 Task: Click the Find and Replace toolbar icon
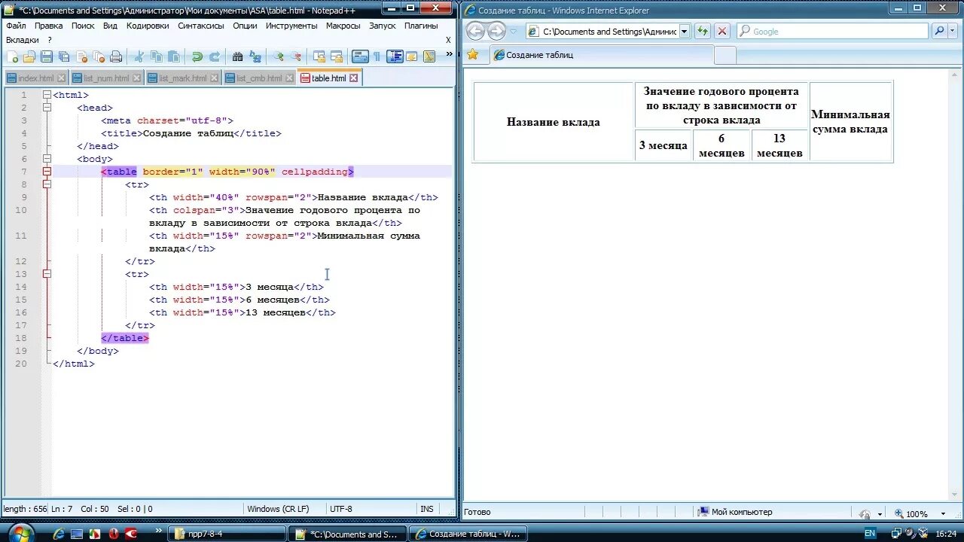coord(255,56)
